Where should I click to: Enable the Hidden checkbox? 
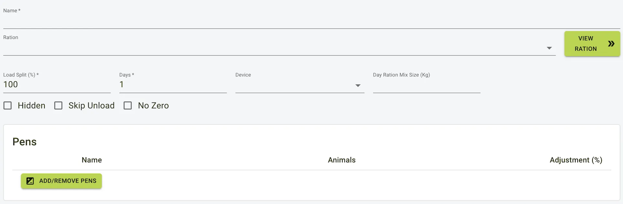(7, 105)
